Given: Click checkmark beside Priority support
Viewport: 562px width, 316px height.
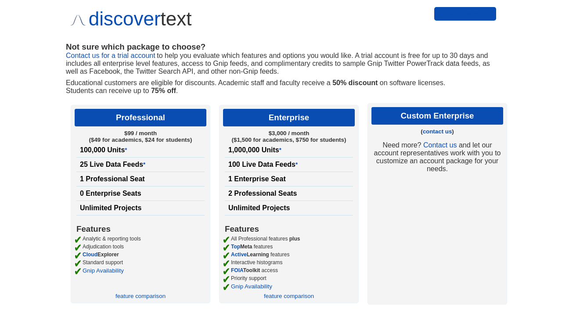Looking at the screenshot, I should tap(226, 279).
